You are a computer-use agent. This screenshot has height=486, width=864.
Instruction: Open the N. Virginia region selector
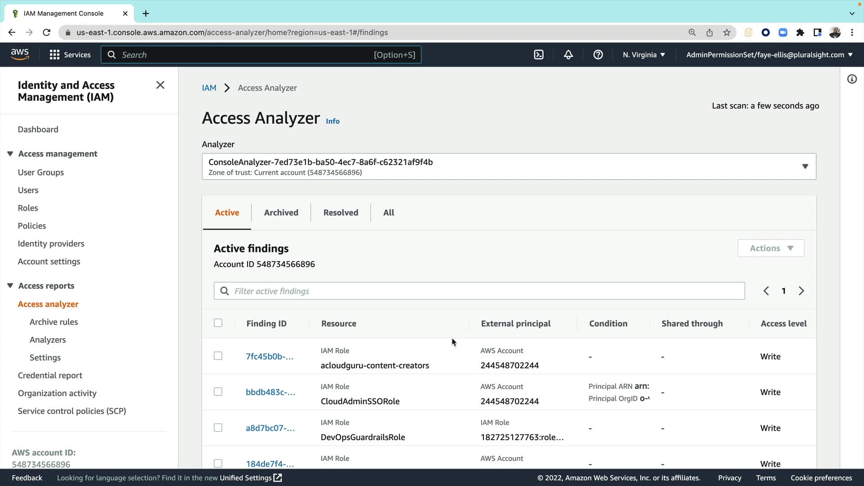643,55
